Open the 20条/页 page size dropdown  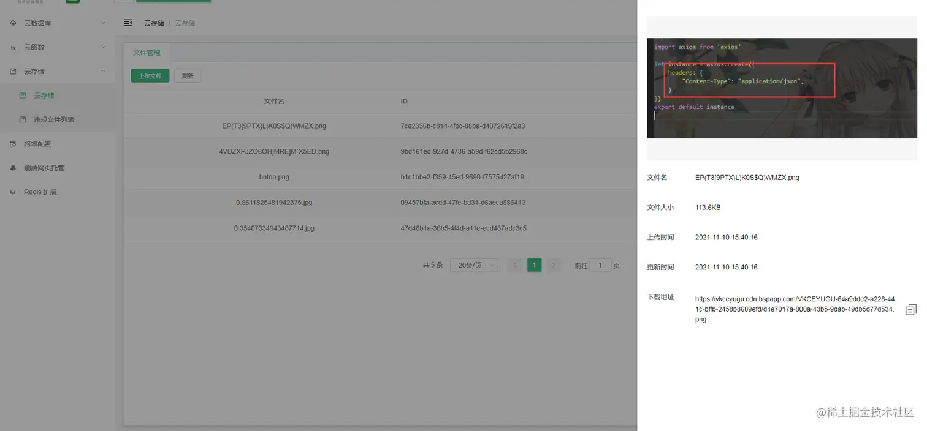[474, 265]
